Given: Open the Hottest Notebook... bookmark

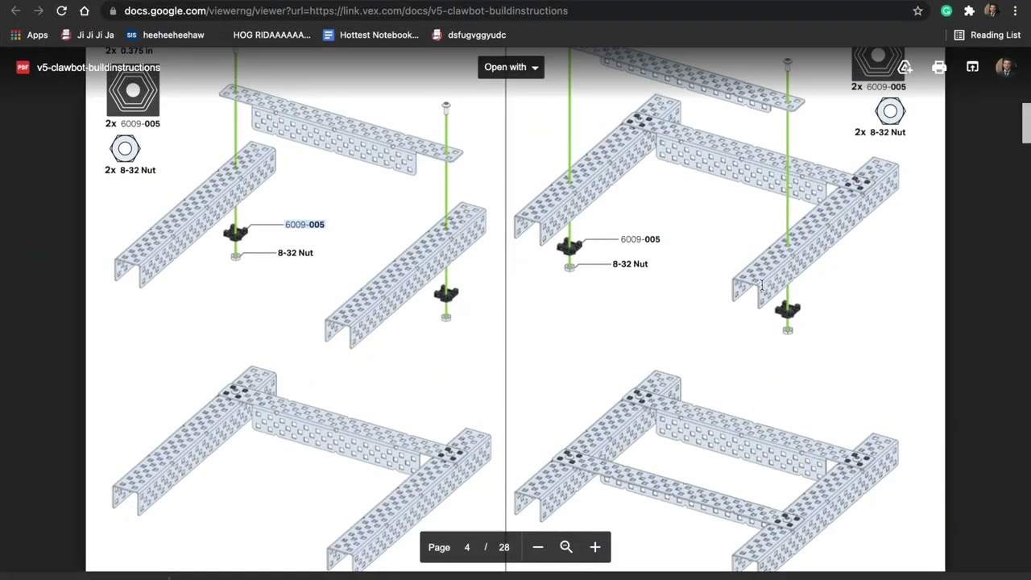Looking at the screenshot, I should tap(371, 35).
